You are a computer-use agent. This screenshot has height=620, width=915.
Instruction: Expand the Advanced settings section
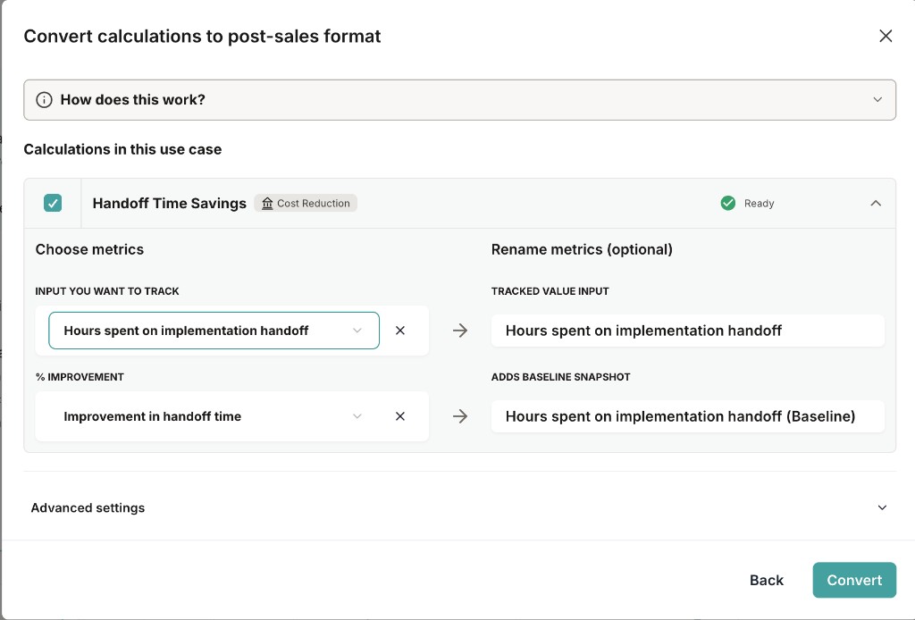(88, 507)
